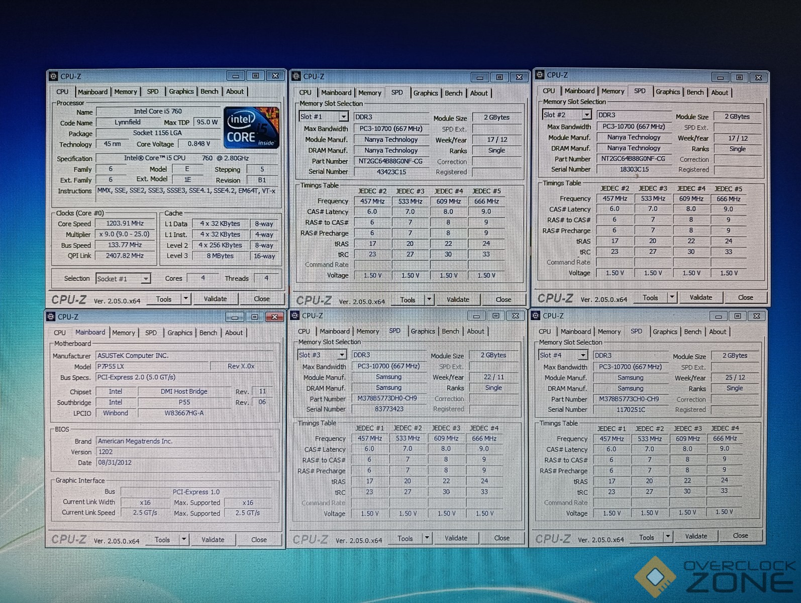Click Tools button in the Slot #4 window
The height and width of the screenshot is (603, 801).
coord(646,537)
